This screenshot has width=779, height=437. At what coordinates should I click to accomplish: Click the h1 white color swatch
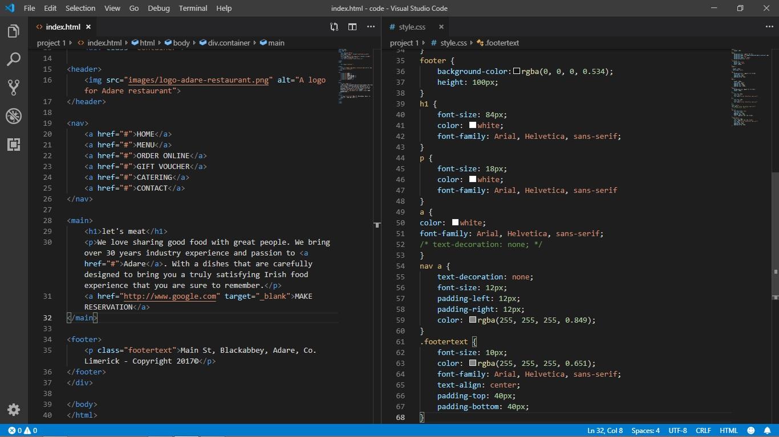pos(473,125)
